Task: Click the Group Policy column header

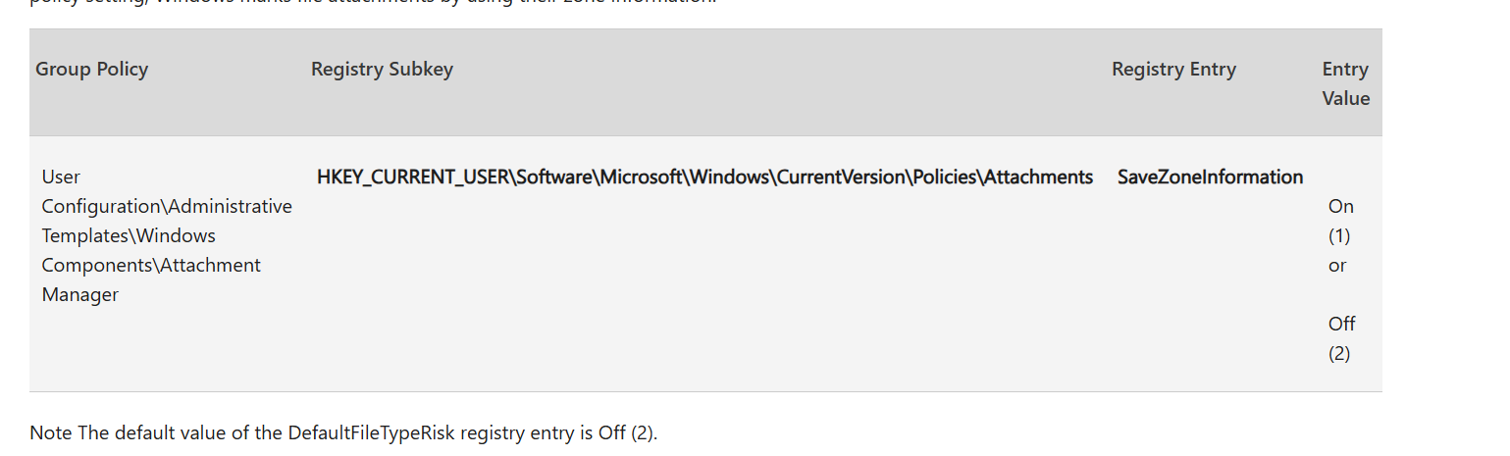Action: point(91,70)
